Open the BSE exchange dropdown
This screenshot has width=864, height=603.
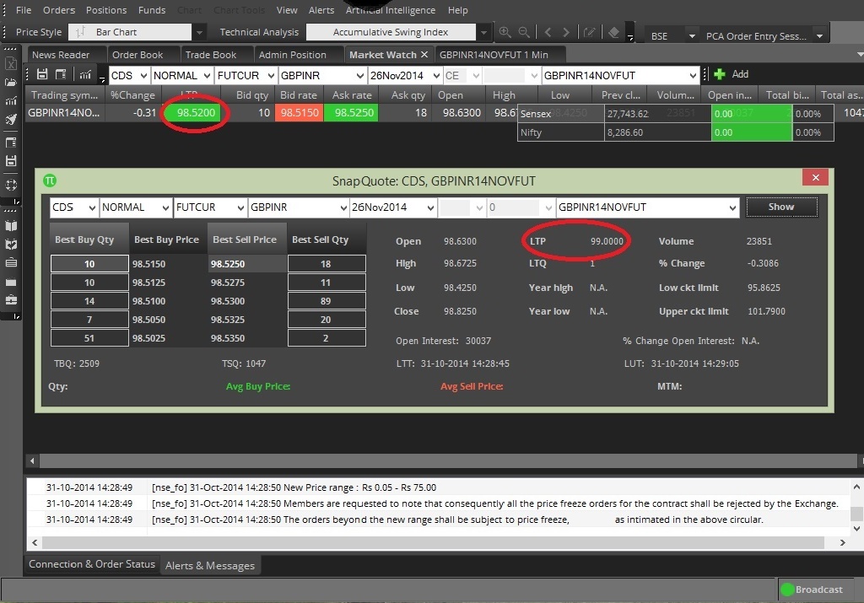(x=692, y=36)
